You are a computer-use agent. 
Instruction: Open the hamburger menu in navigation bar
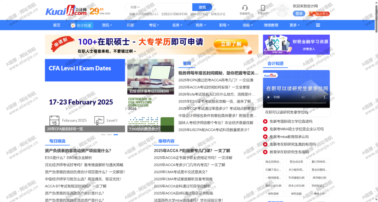coord(318,25)
